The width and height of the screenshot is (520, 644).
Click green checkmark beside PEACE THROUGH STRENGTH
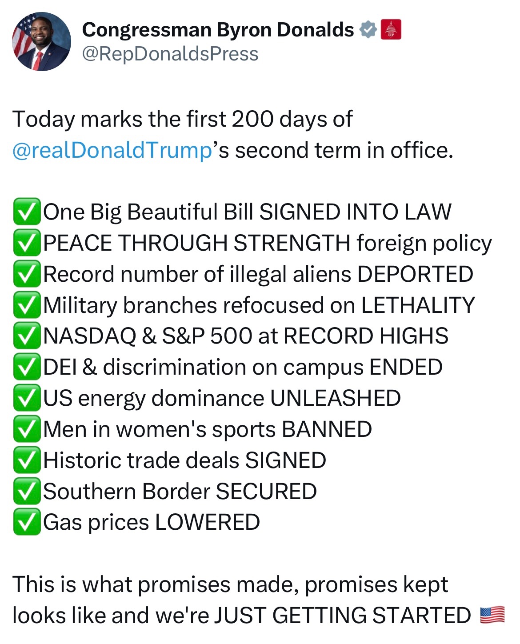coord(27,243)
